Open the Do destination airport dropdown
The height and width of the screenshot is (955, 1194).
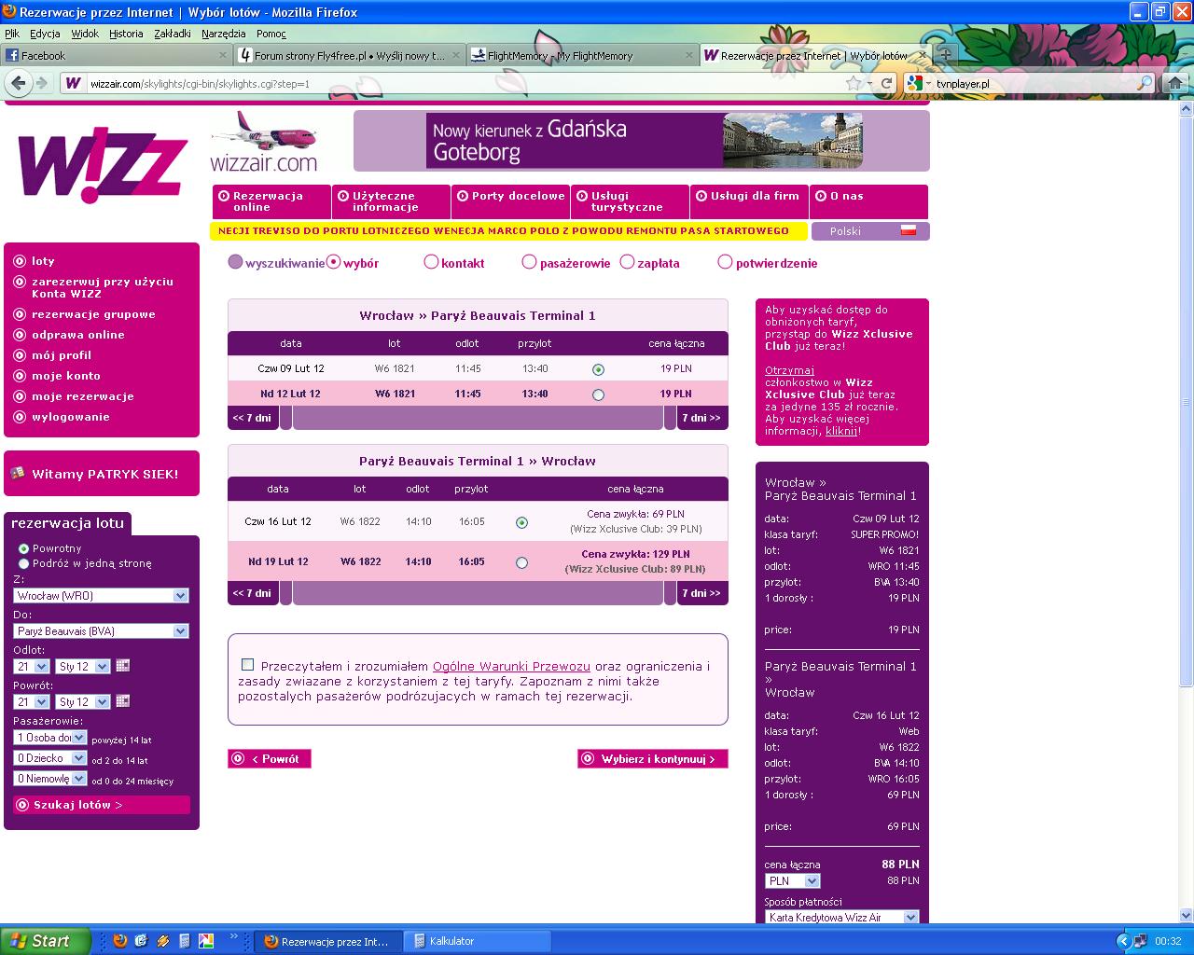(x=101, y=630)
